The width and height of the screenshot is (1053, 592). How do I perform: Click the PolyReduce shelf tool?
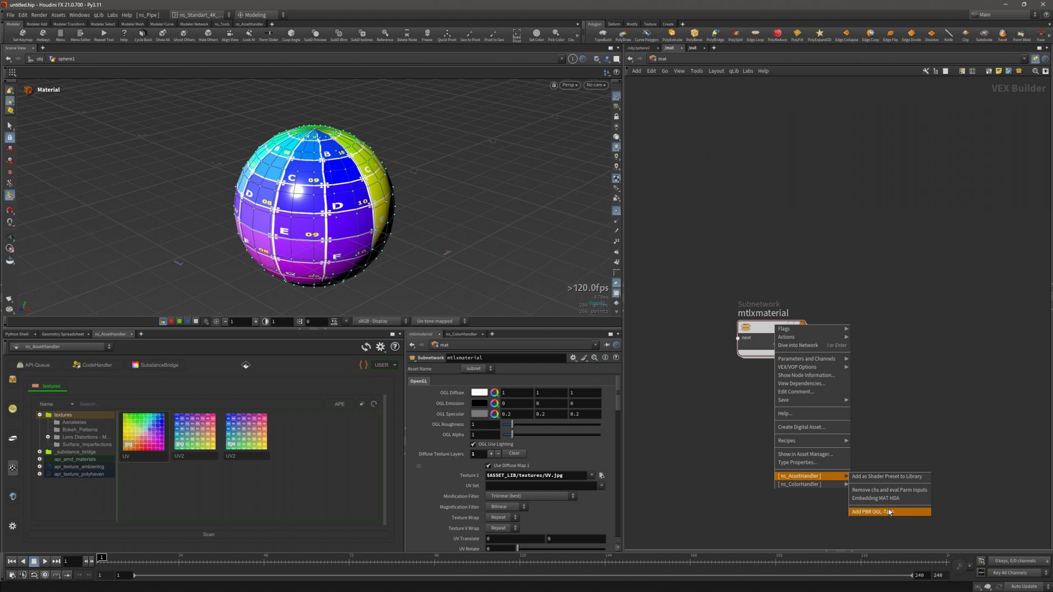777,35
